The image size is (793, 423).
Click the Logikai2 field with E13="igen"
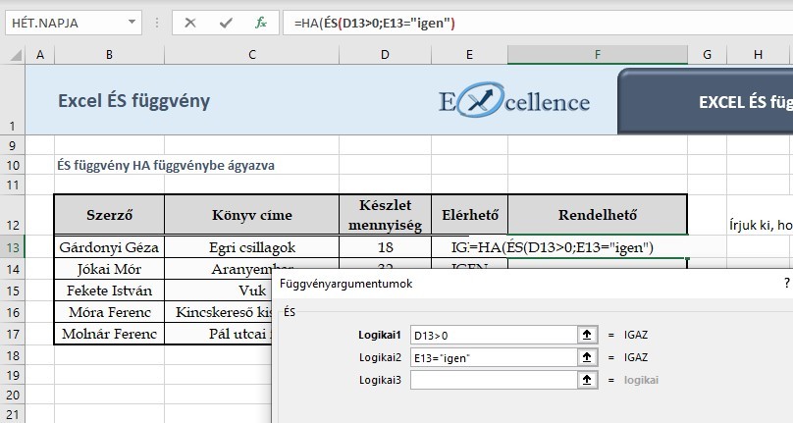[x=494, y=357]
